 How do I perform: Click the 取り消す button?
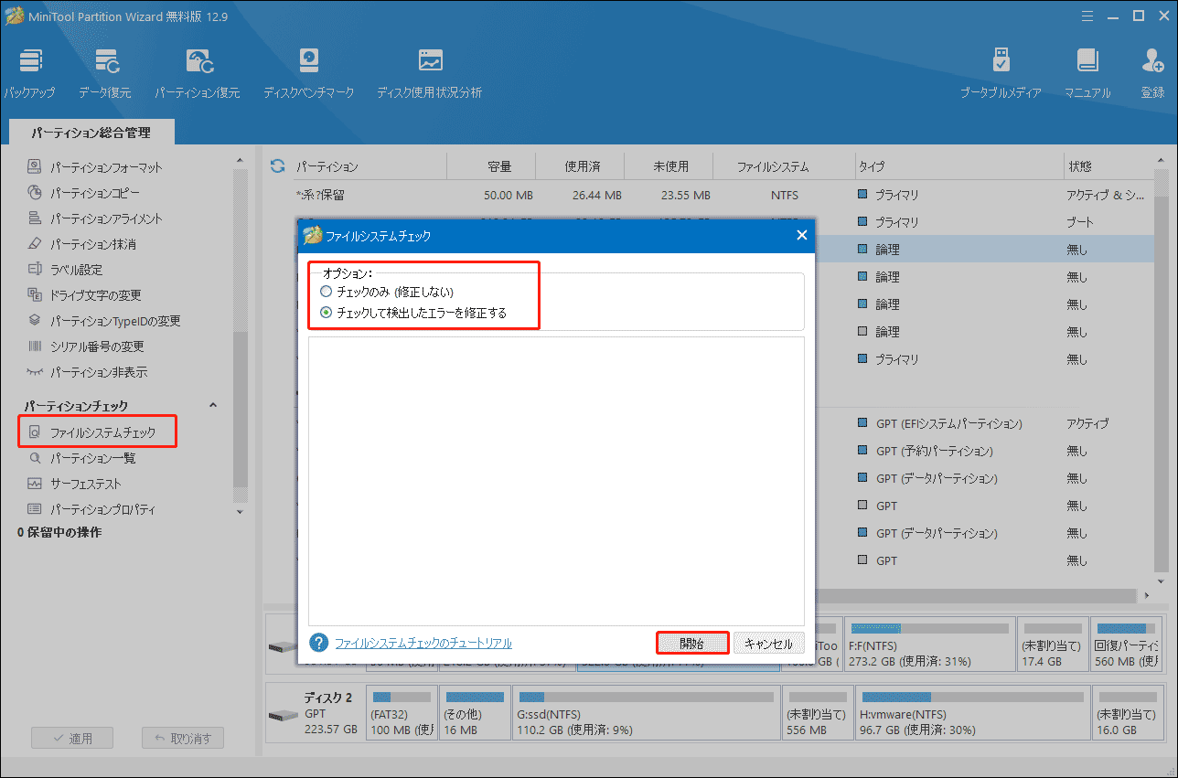pyautogui.click(x=183, y=738)
